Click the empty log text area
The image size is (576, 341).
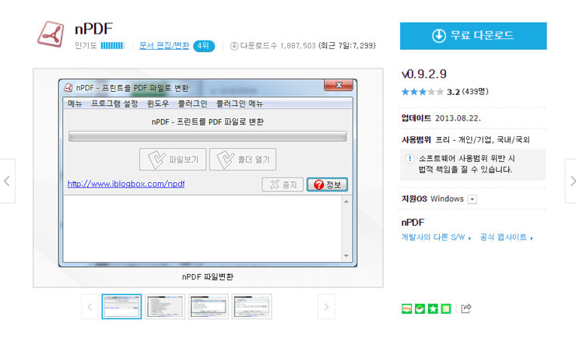tap(202, 229)
